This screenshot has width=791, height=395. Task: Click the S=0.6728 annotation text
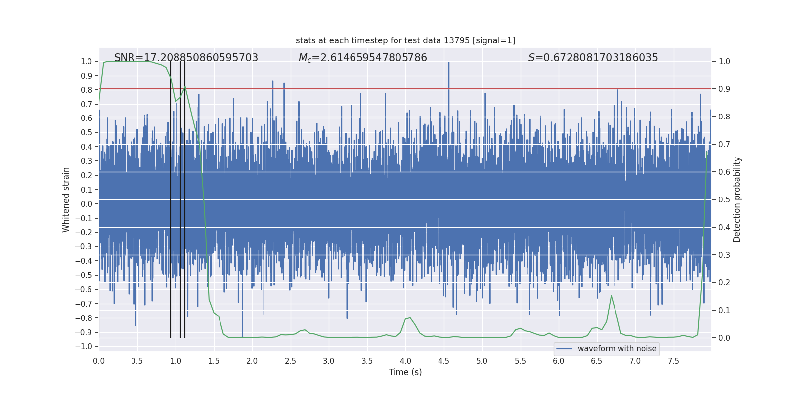point(593,58)
